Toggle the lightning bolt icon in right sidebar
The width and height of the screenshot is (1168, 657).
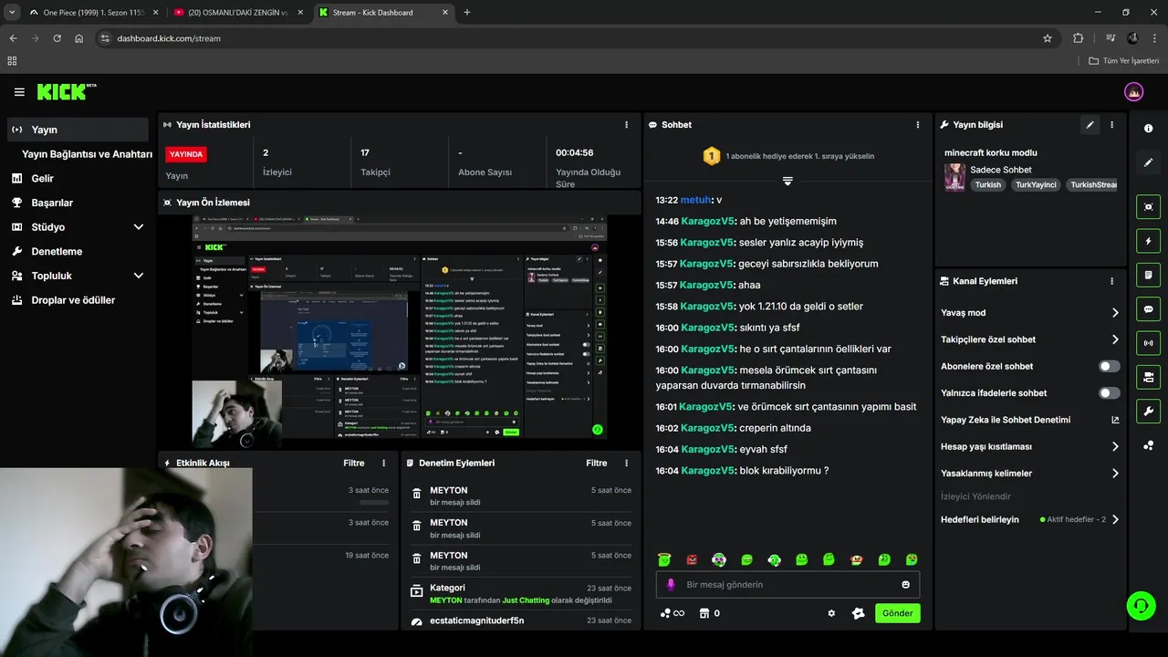click(x=1149, y=241)
